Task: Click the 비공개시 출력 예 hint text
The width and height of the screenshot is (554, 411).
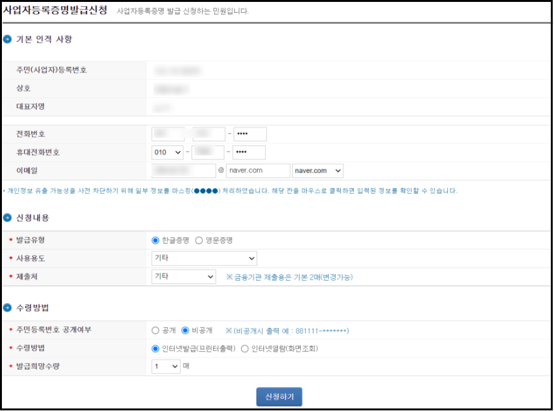Action: 287,331
